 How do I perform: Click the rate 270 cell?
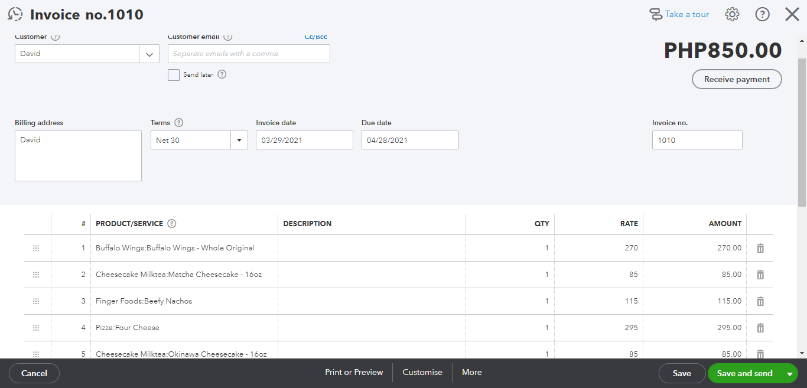coord(599,248)
